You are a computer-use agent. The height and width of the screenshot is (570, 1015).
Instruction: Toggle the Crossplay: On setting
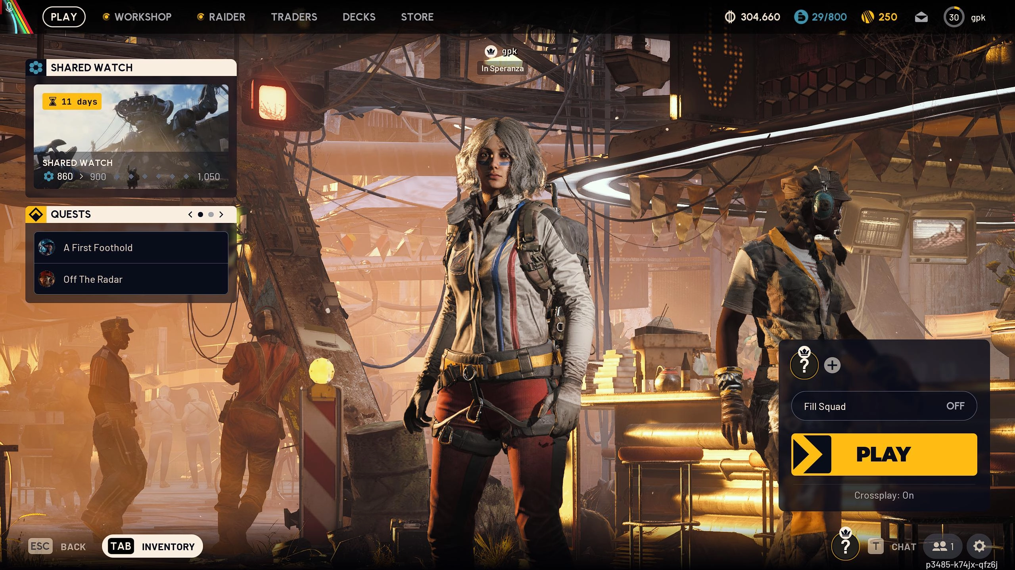coord(884,495)
